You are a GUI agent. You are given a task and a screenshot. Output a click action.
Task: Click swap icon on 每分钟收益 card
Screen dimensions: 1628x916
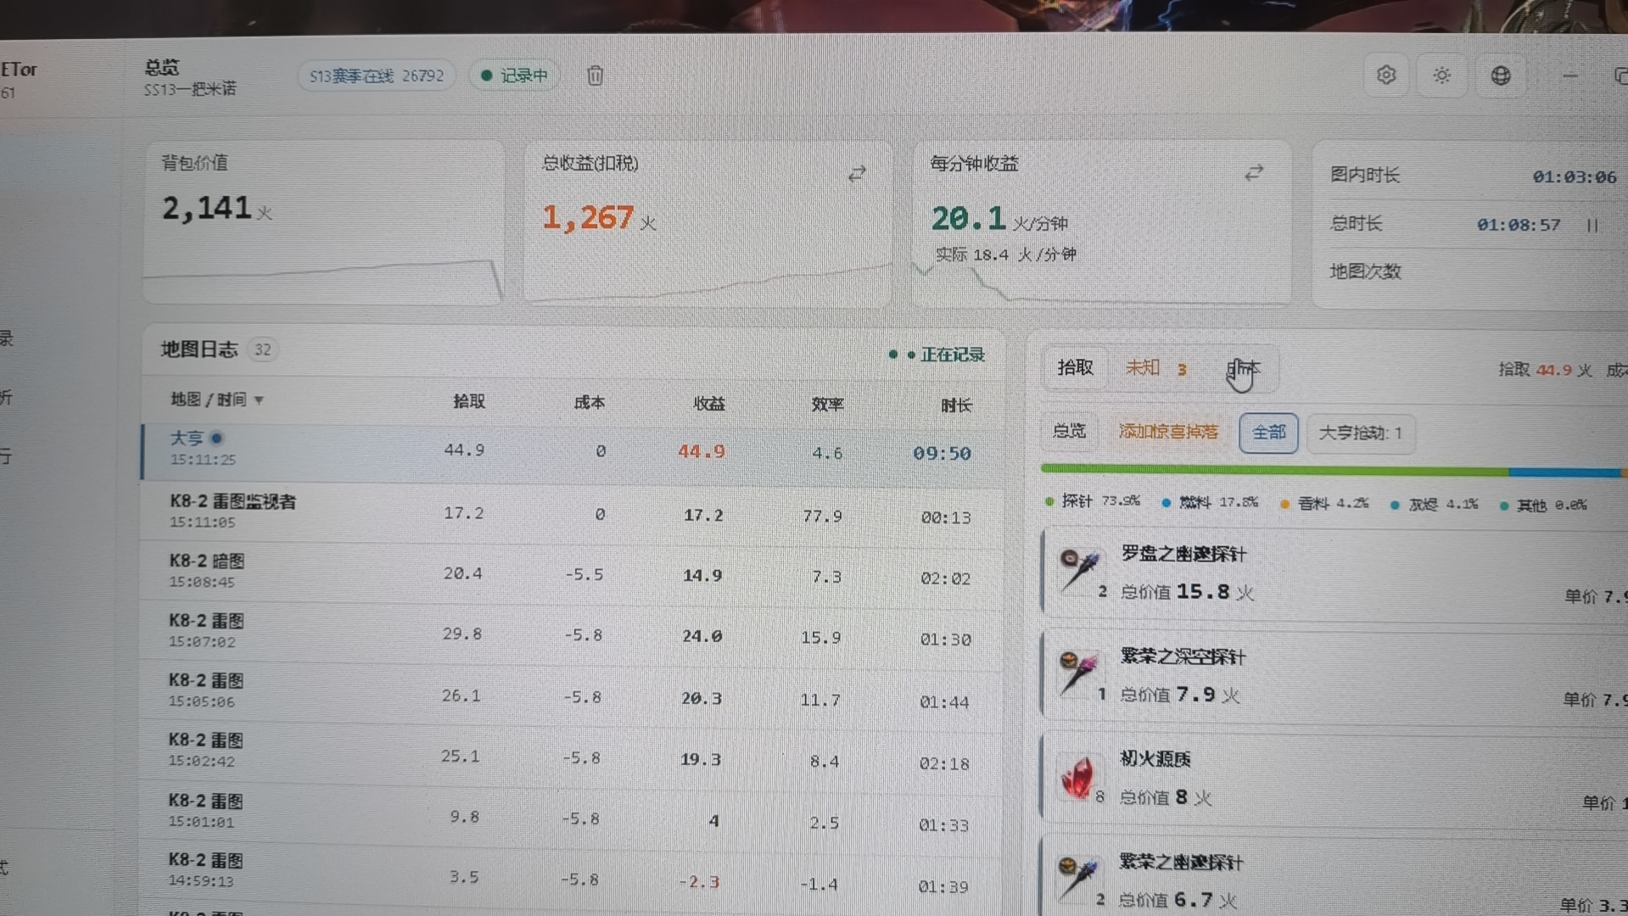1254,173
